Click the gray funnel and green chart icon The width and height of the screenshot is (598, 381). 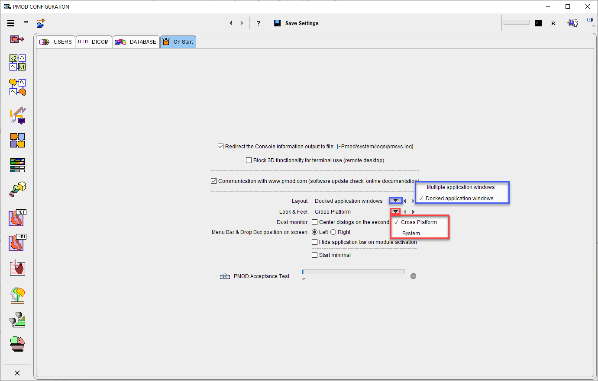tap(17, 320)
